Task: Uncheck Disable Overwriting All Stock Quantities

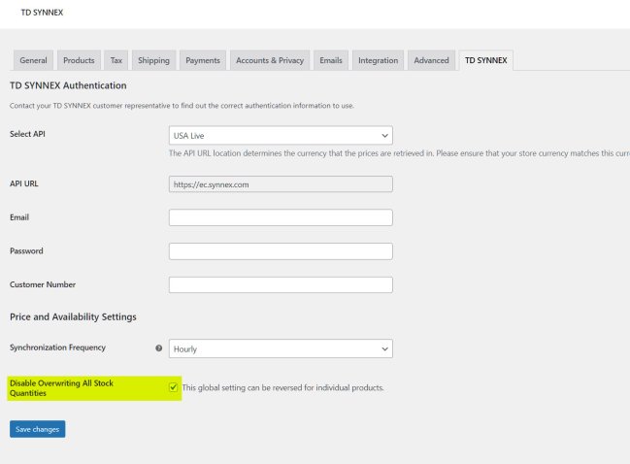Action: pos(173,387)
